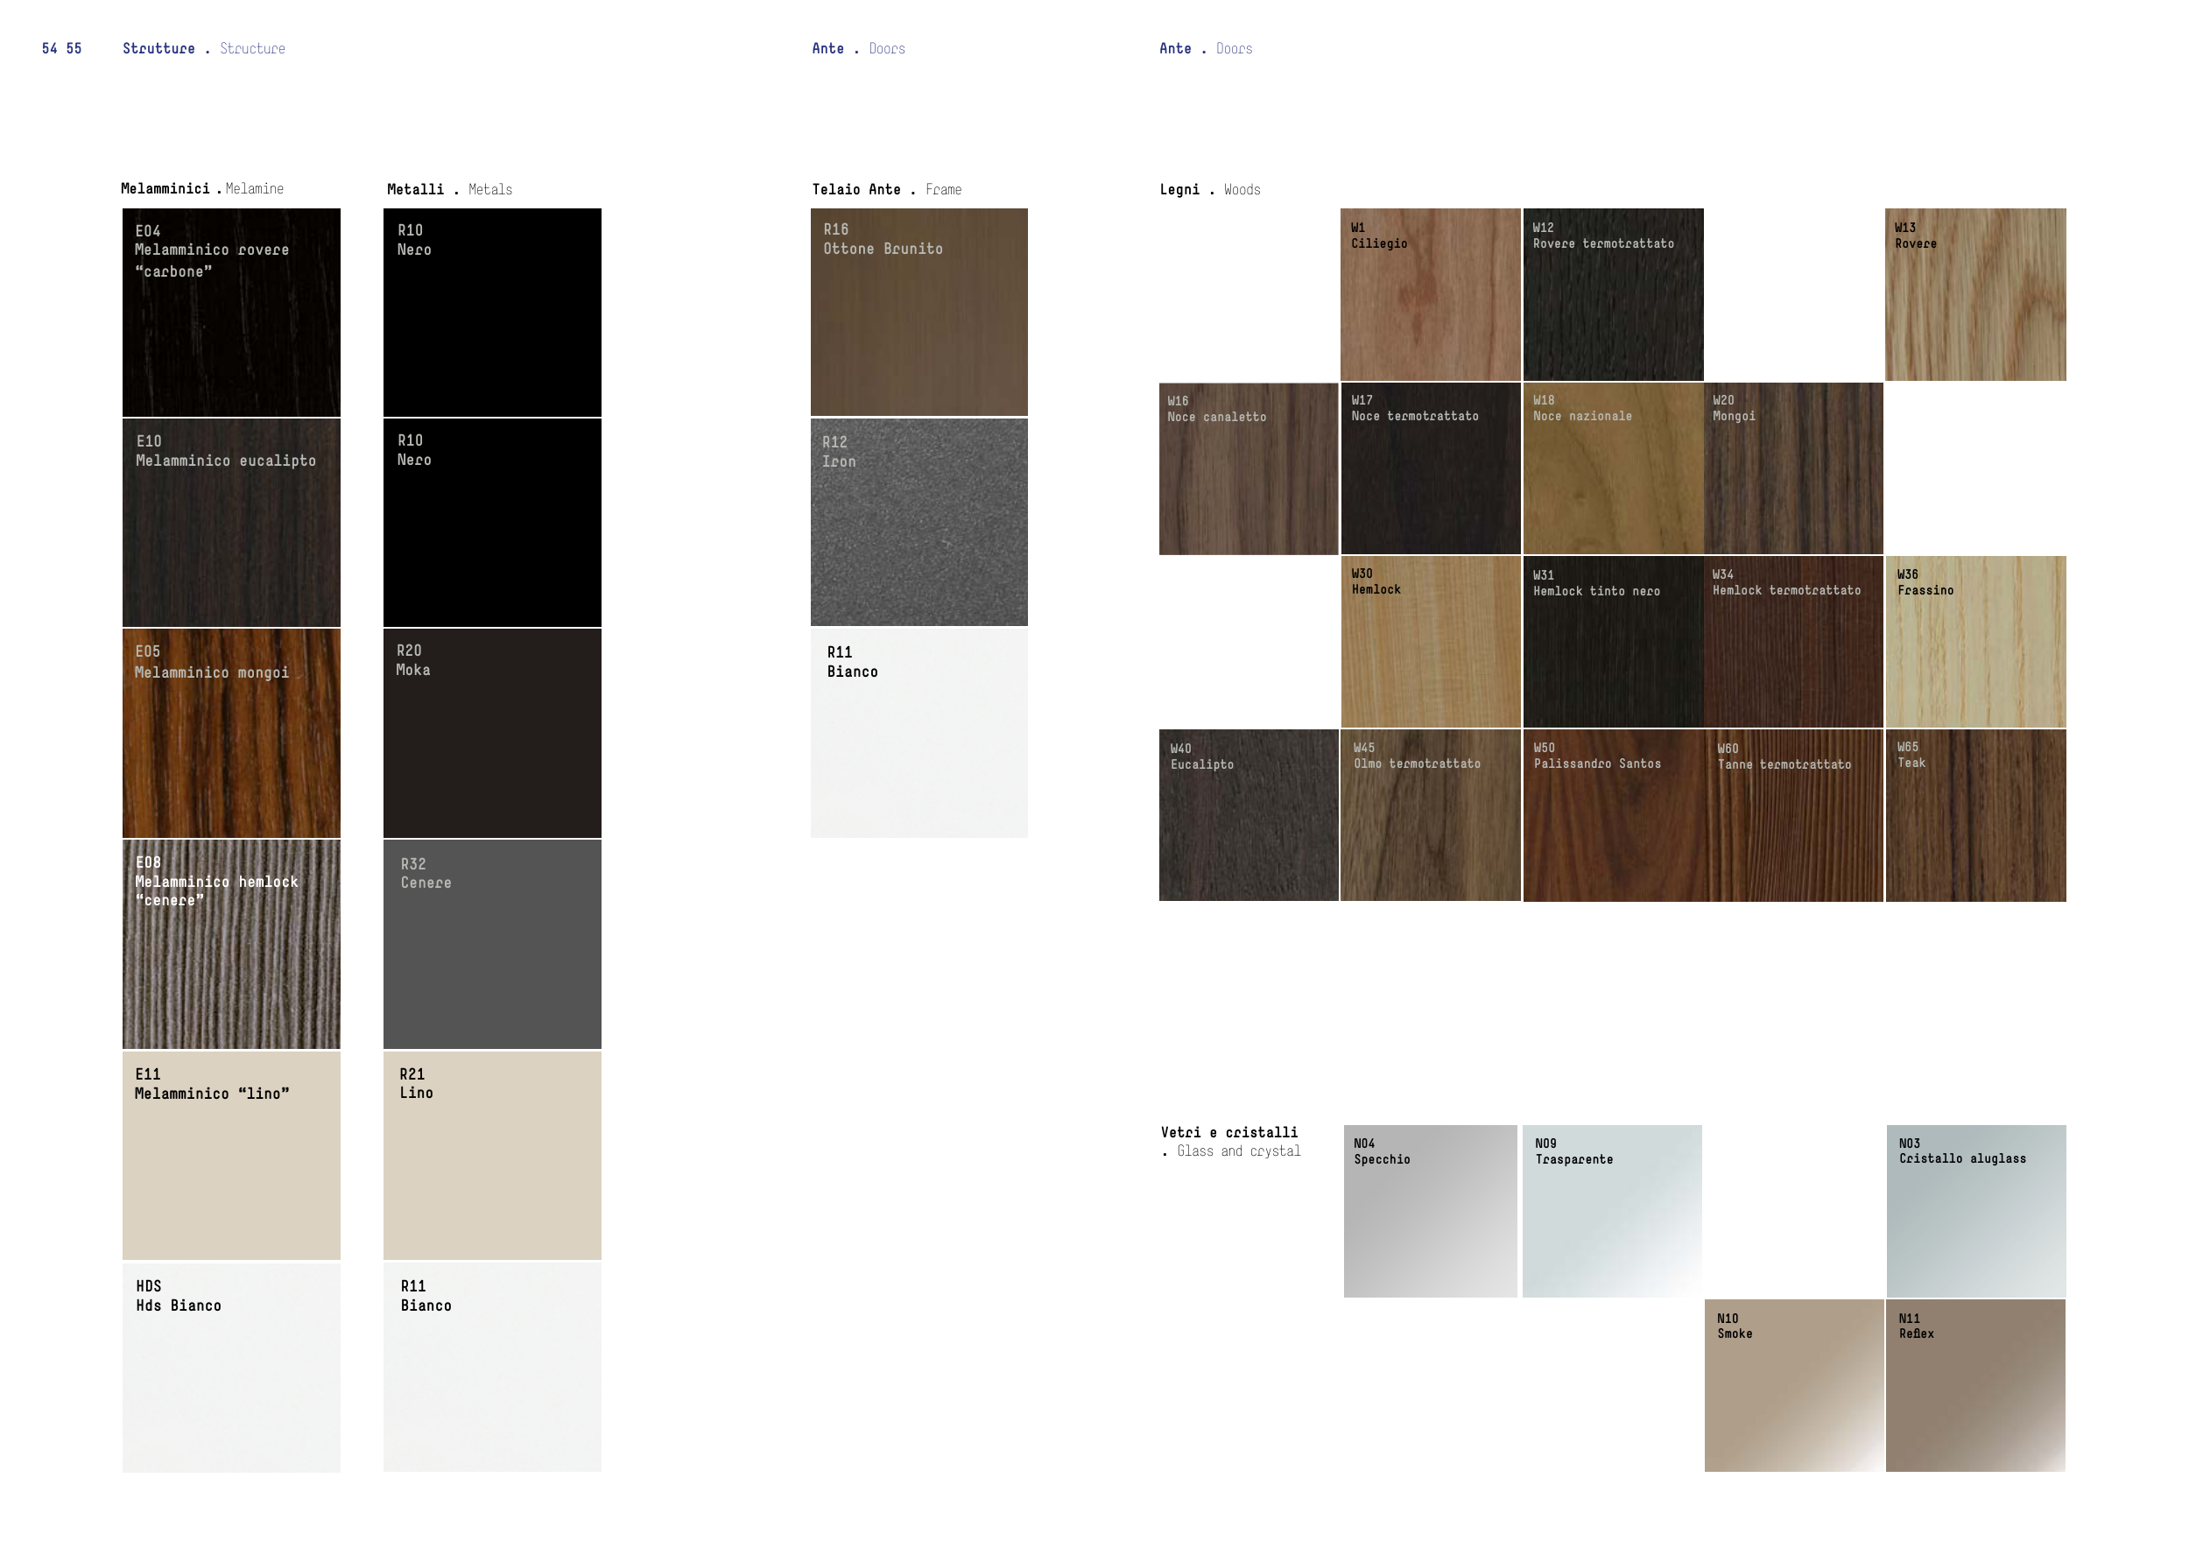This screenshot has height=1548, width=2189.
Task: Choose the W18 Noce nazionale wood sample
Action: pos(1613,468)
